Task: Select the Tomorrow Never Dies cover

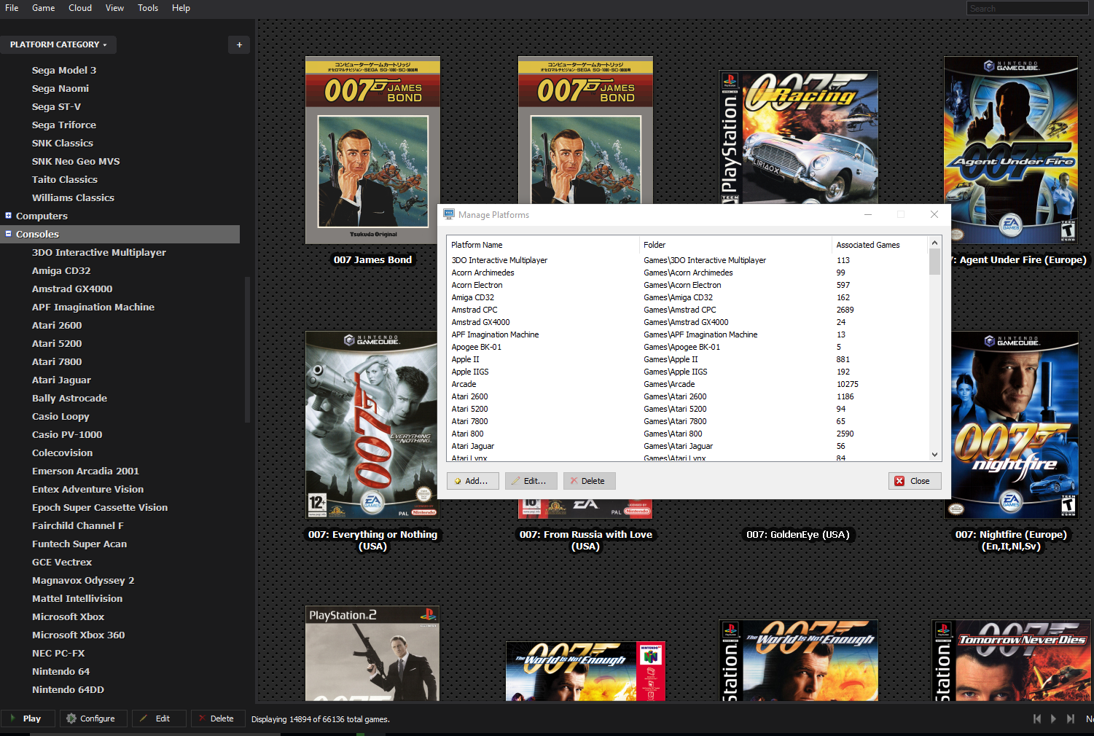Action: click(1011, 660)
